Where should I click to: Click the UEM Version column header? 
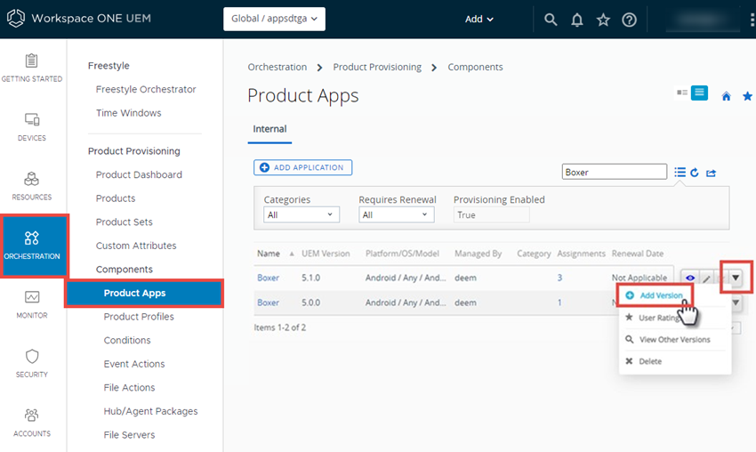click(326, 254)
